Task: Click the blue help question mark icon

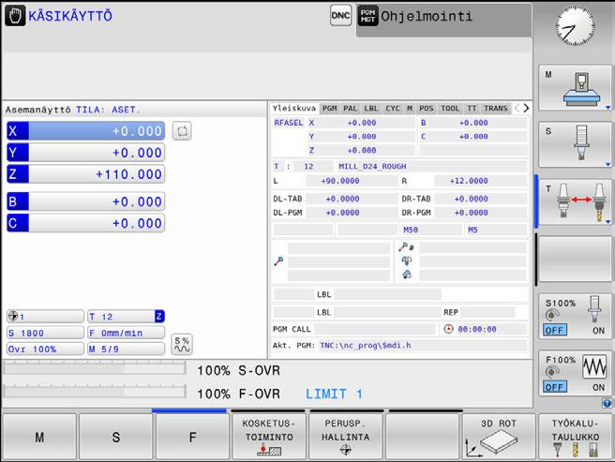Action: (x=607, y=403)
